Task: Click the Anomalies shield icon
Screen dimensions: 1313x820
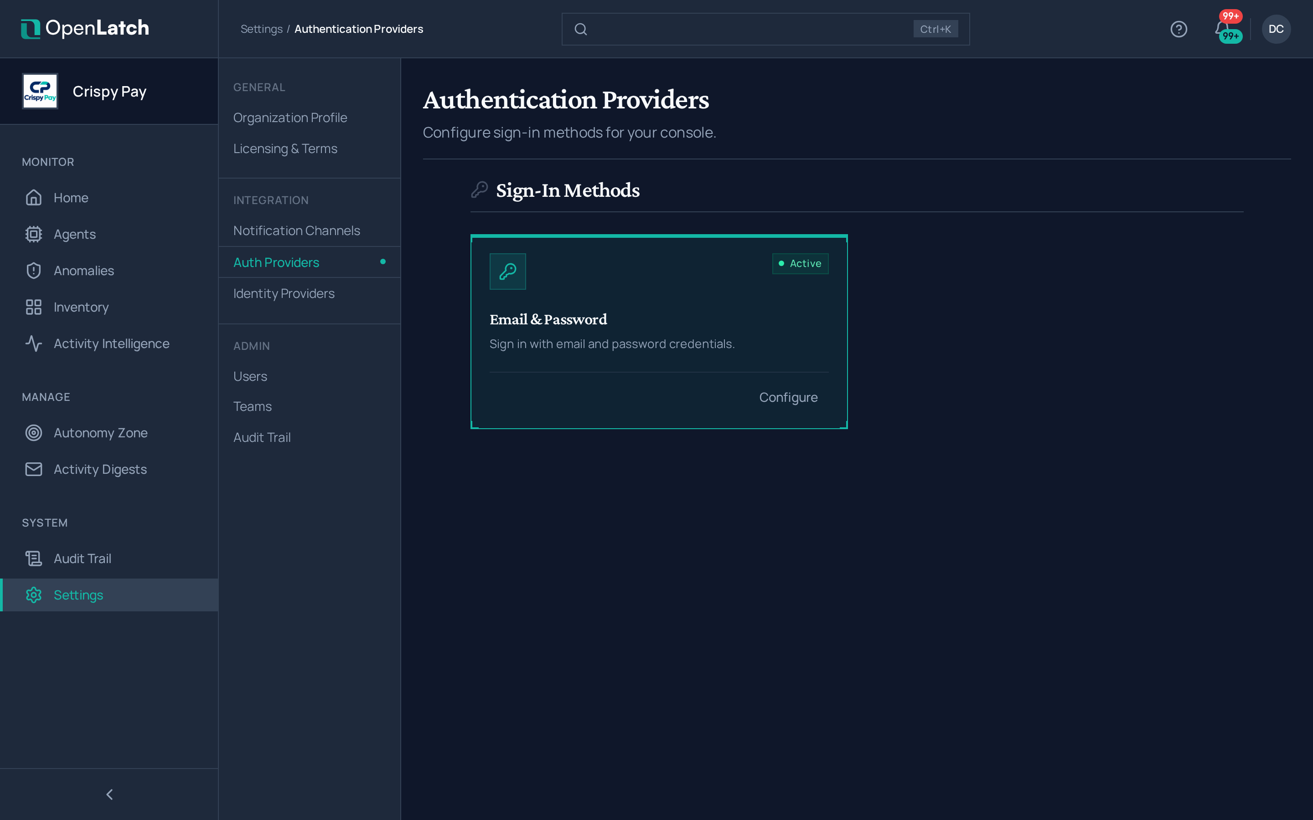Action: [34, 271]
